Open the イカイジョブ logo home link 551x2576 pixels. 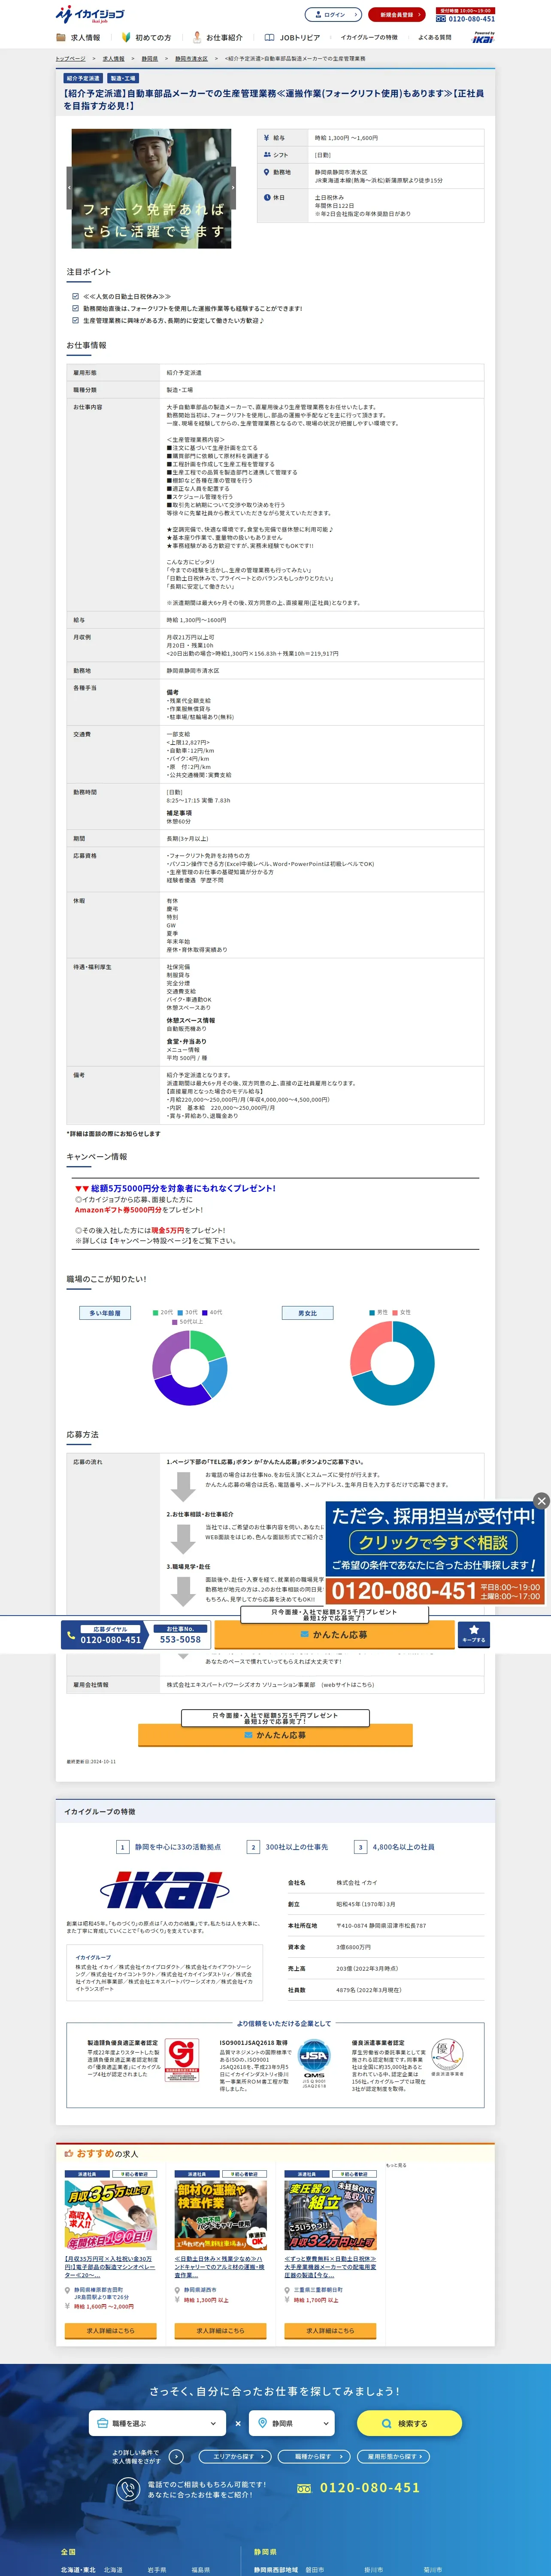(90, 14)
